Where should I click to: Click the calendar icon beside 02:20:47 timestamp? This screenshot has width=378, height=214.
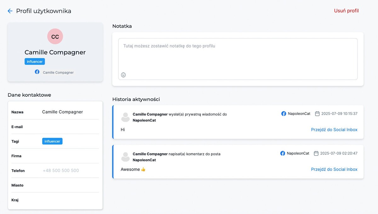tap(316, 153)
